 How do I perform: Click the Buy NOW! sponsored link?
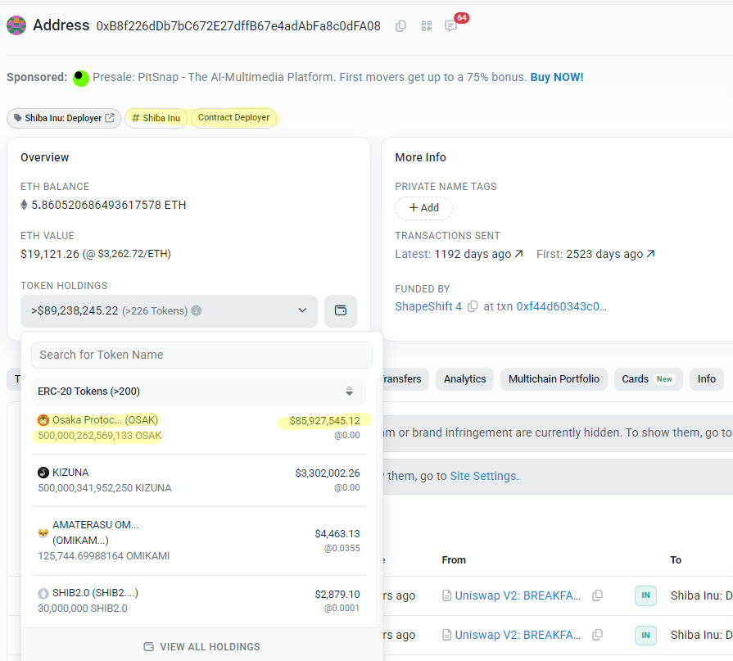pos(557,77)
